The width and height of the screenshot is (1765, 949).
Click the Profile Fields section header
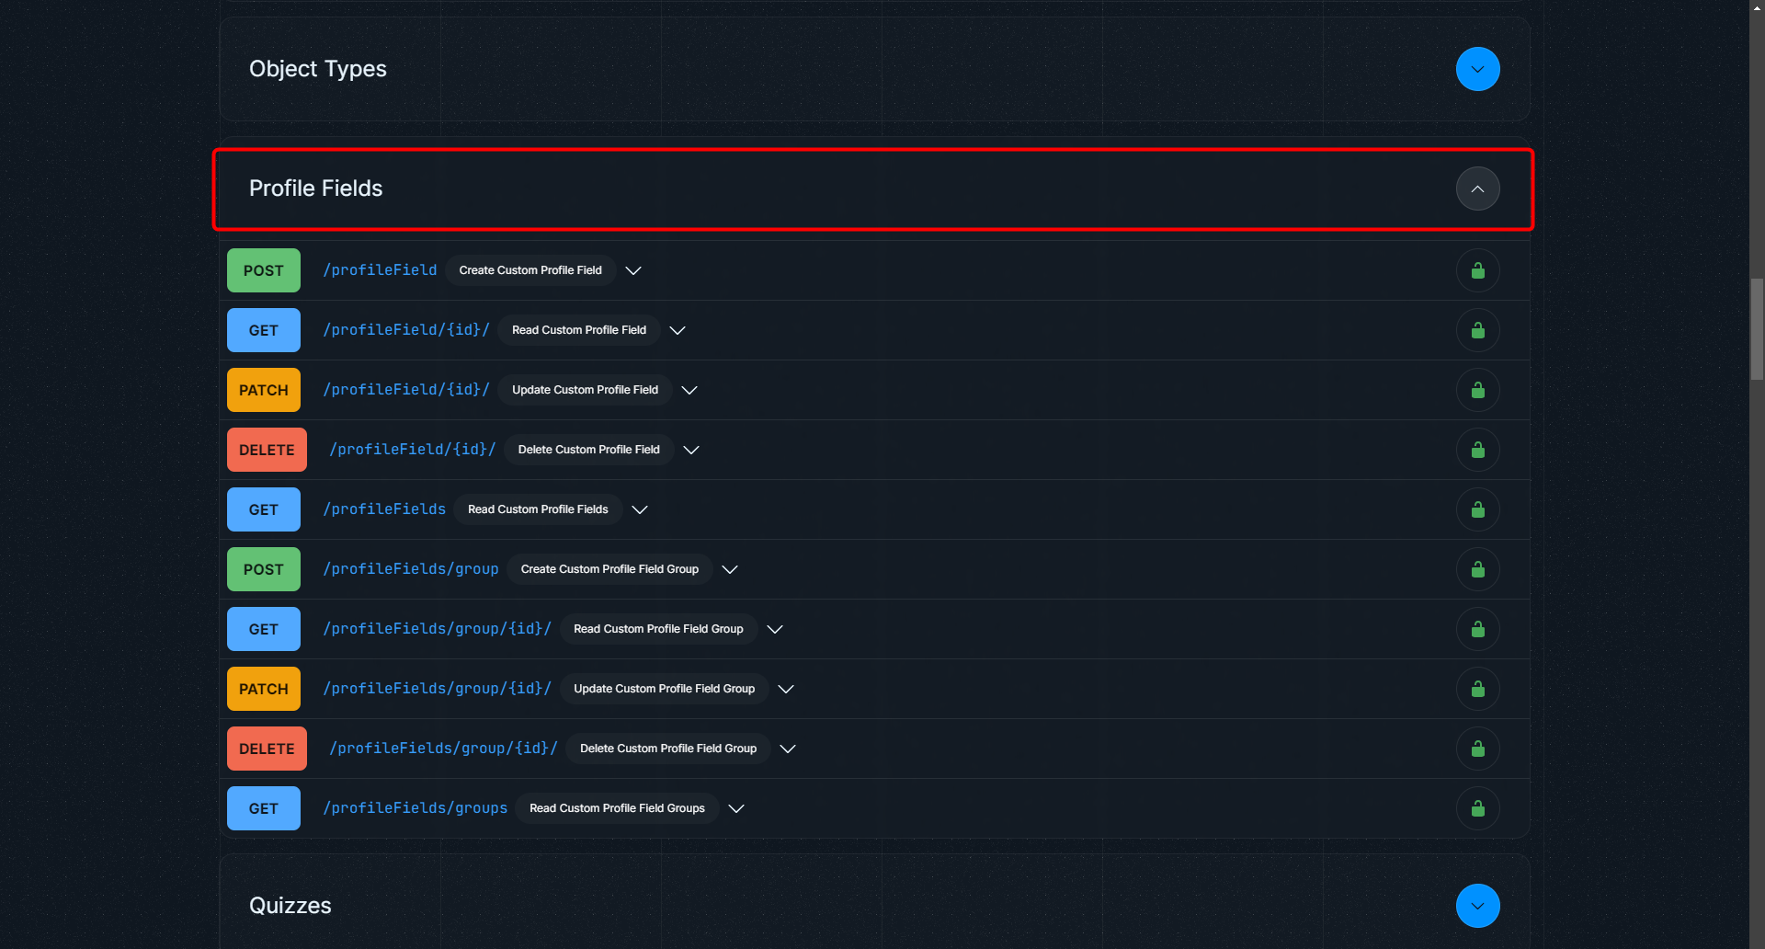coord(315,189)
